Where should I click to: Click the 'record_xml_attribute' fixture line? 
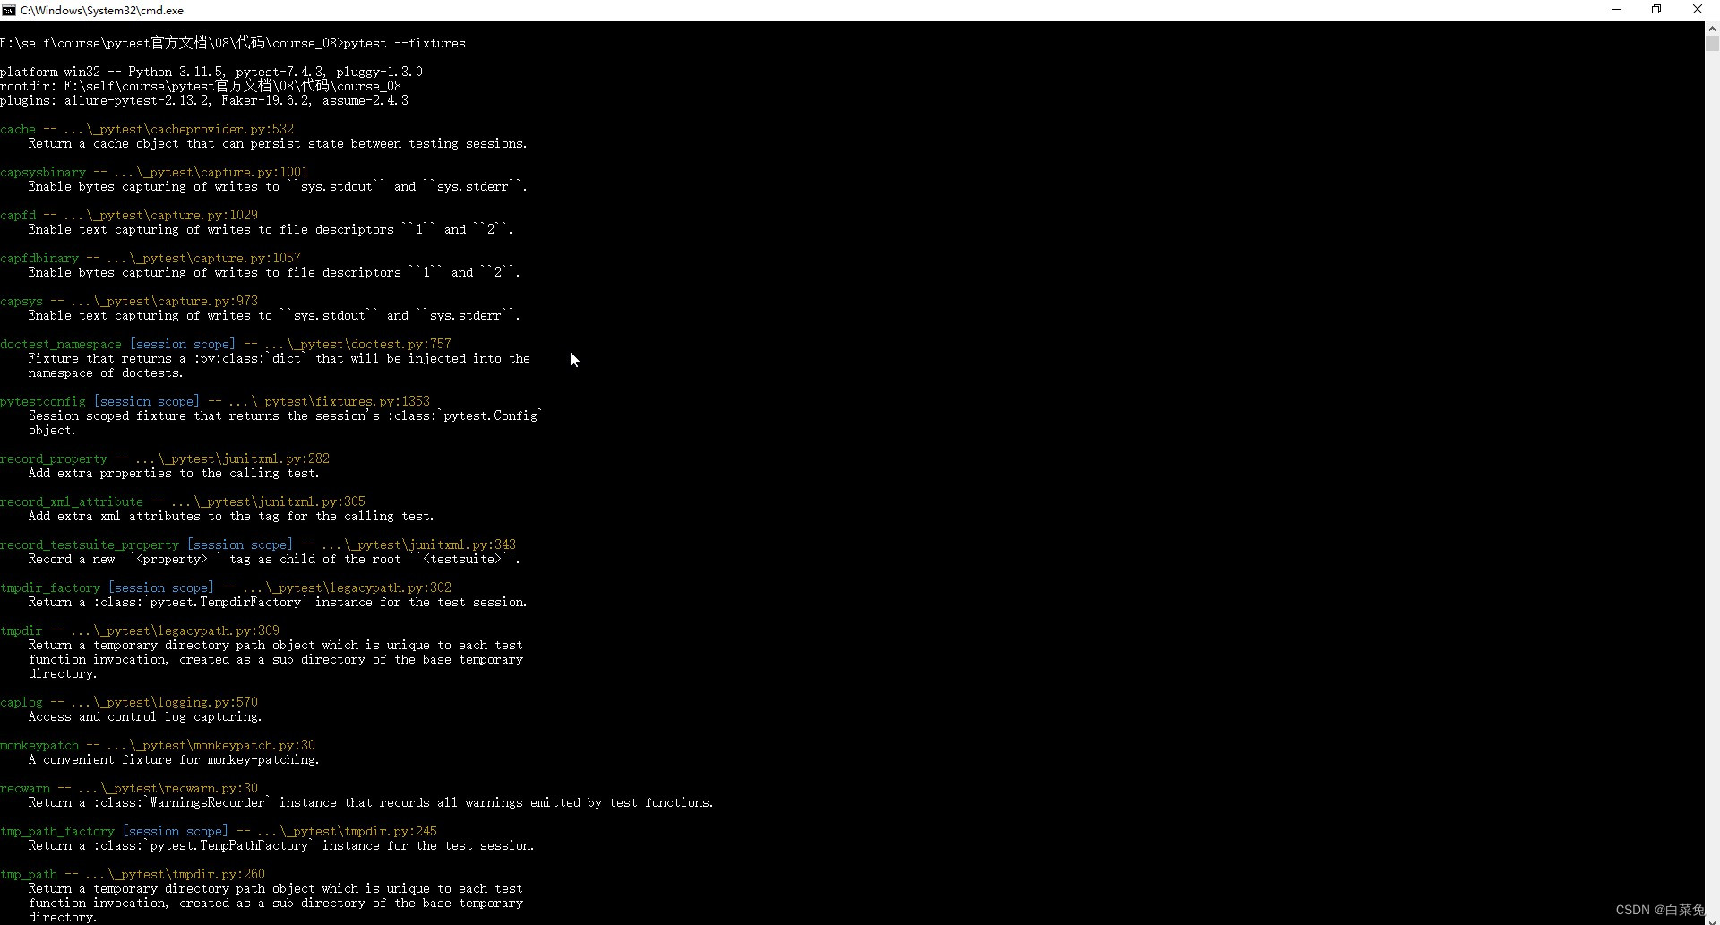click(183, 501)
